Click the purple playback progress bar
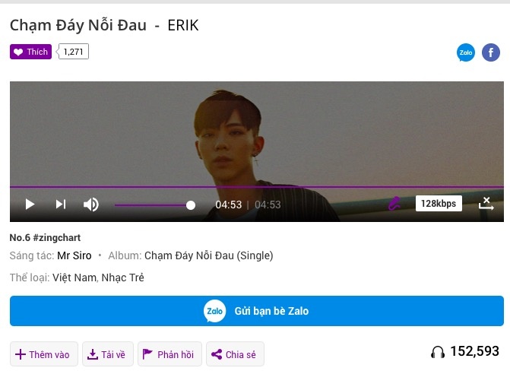Screen dimensions: 510x371 [257, 187]
